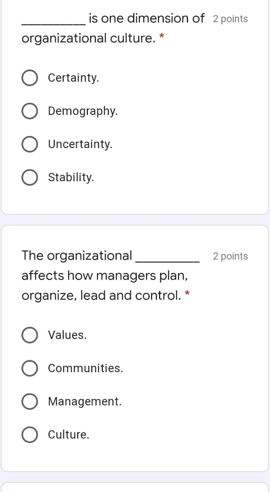The height and width of the screenshot is (492, 270).
Task: Tap the "Culture." option label text
Action: (68, 435)
